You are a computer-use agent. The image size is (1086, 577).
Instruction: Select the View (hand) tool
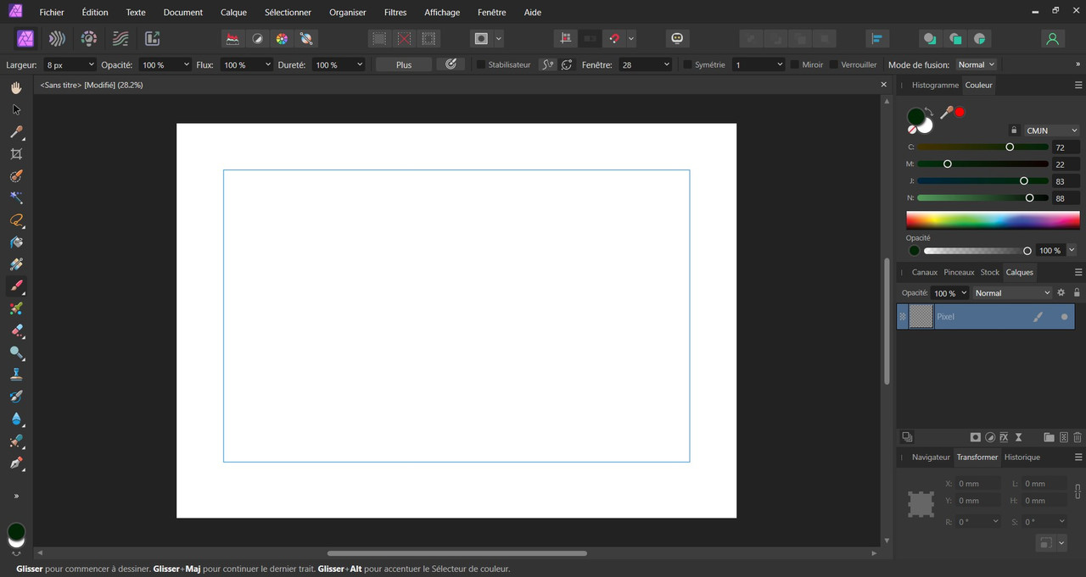coord(16,87)
